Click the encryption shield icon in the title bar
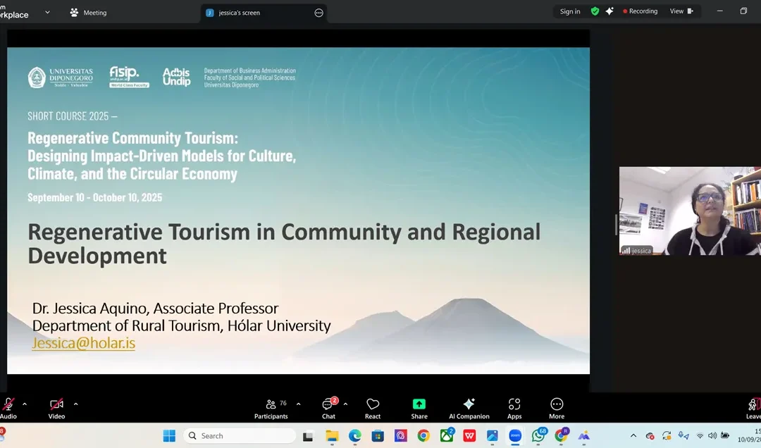Screen dimensions: 761x448 coord(594,11)
